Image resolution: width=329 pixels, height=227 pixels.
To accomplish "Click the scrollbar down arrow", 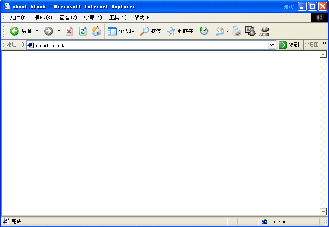I will click(x=323, y=212).
